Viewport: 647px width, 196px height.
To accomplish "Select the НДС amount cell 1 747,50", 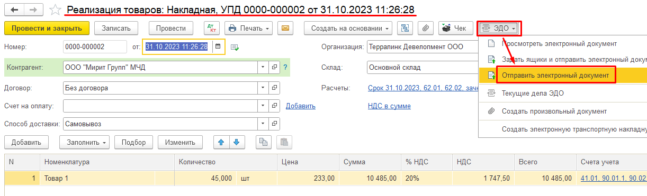I will click(483, 179).
